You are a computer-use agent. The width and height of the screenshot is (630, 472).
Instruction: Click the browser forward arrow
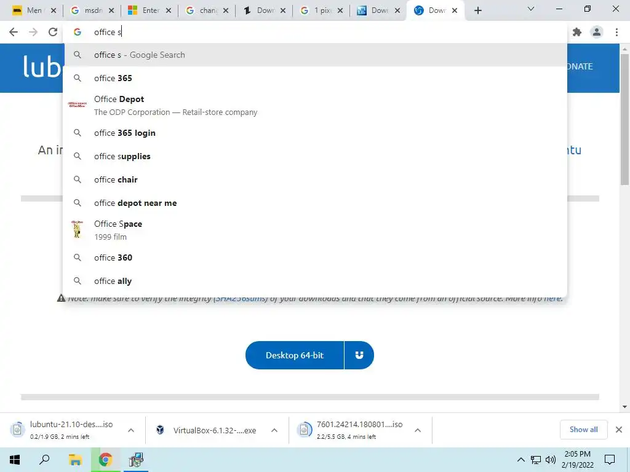(33, 32)
